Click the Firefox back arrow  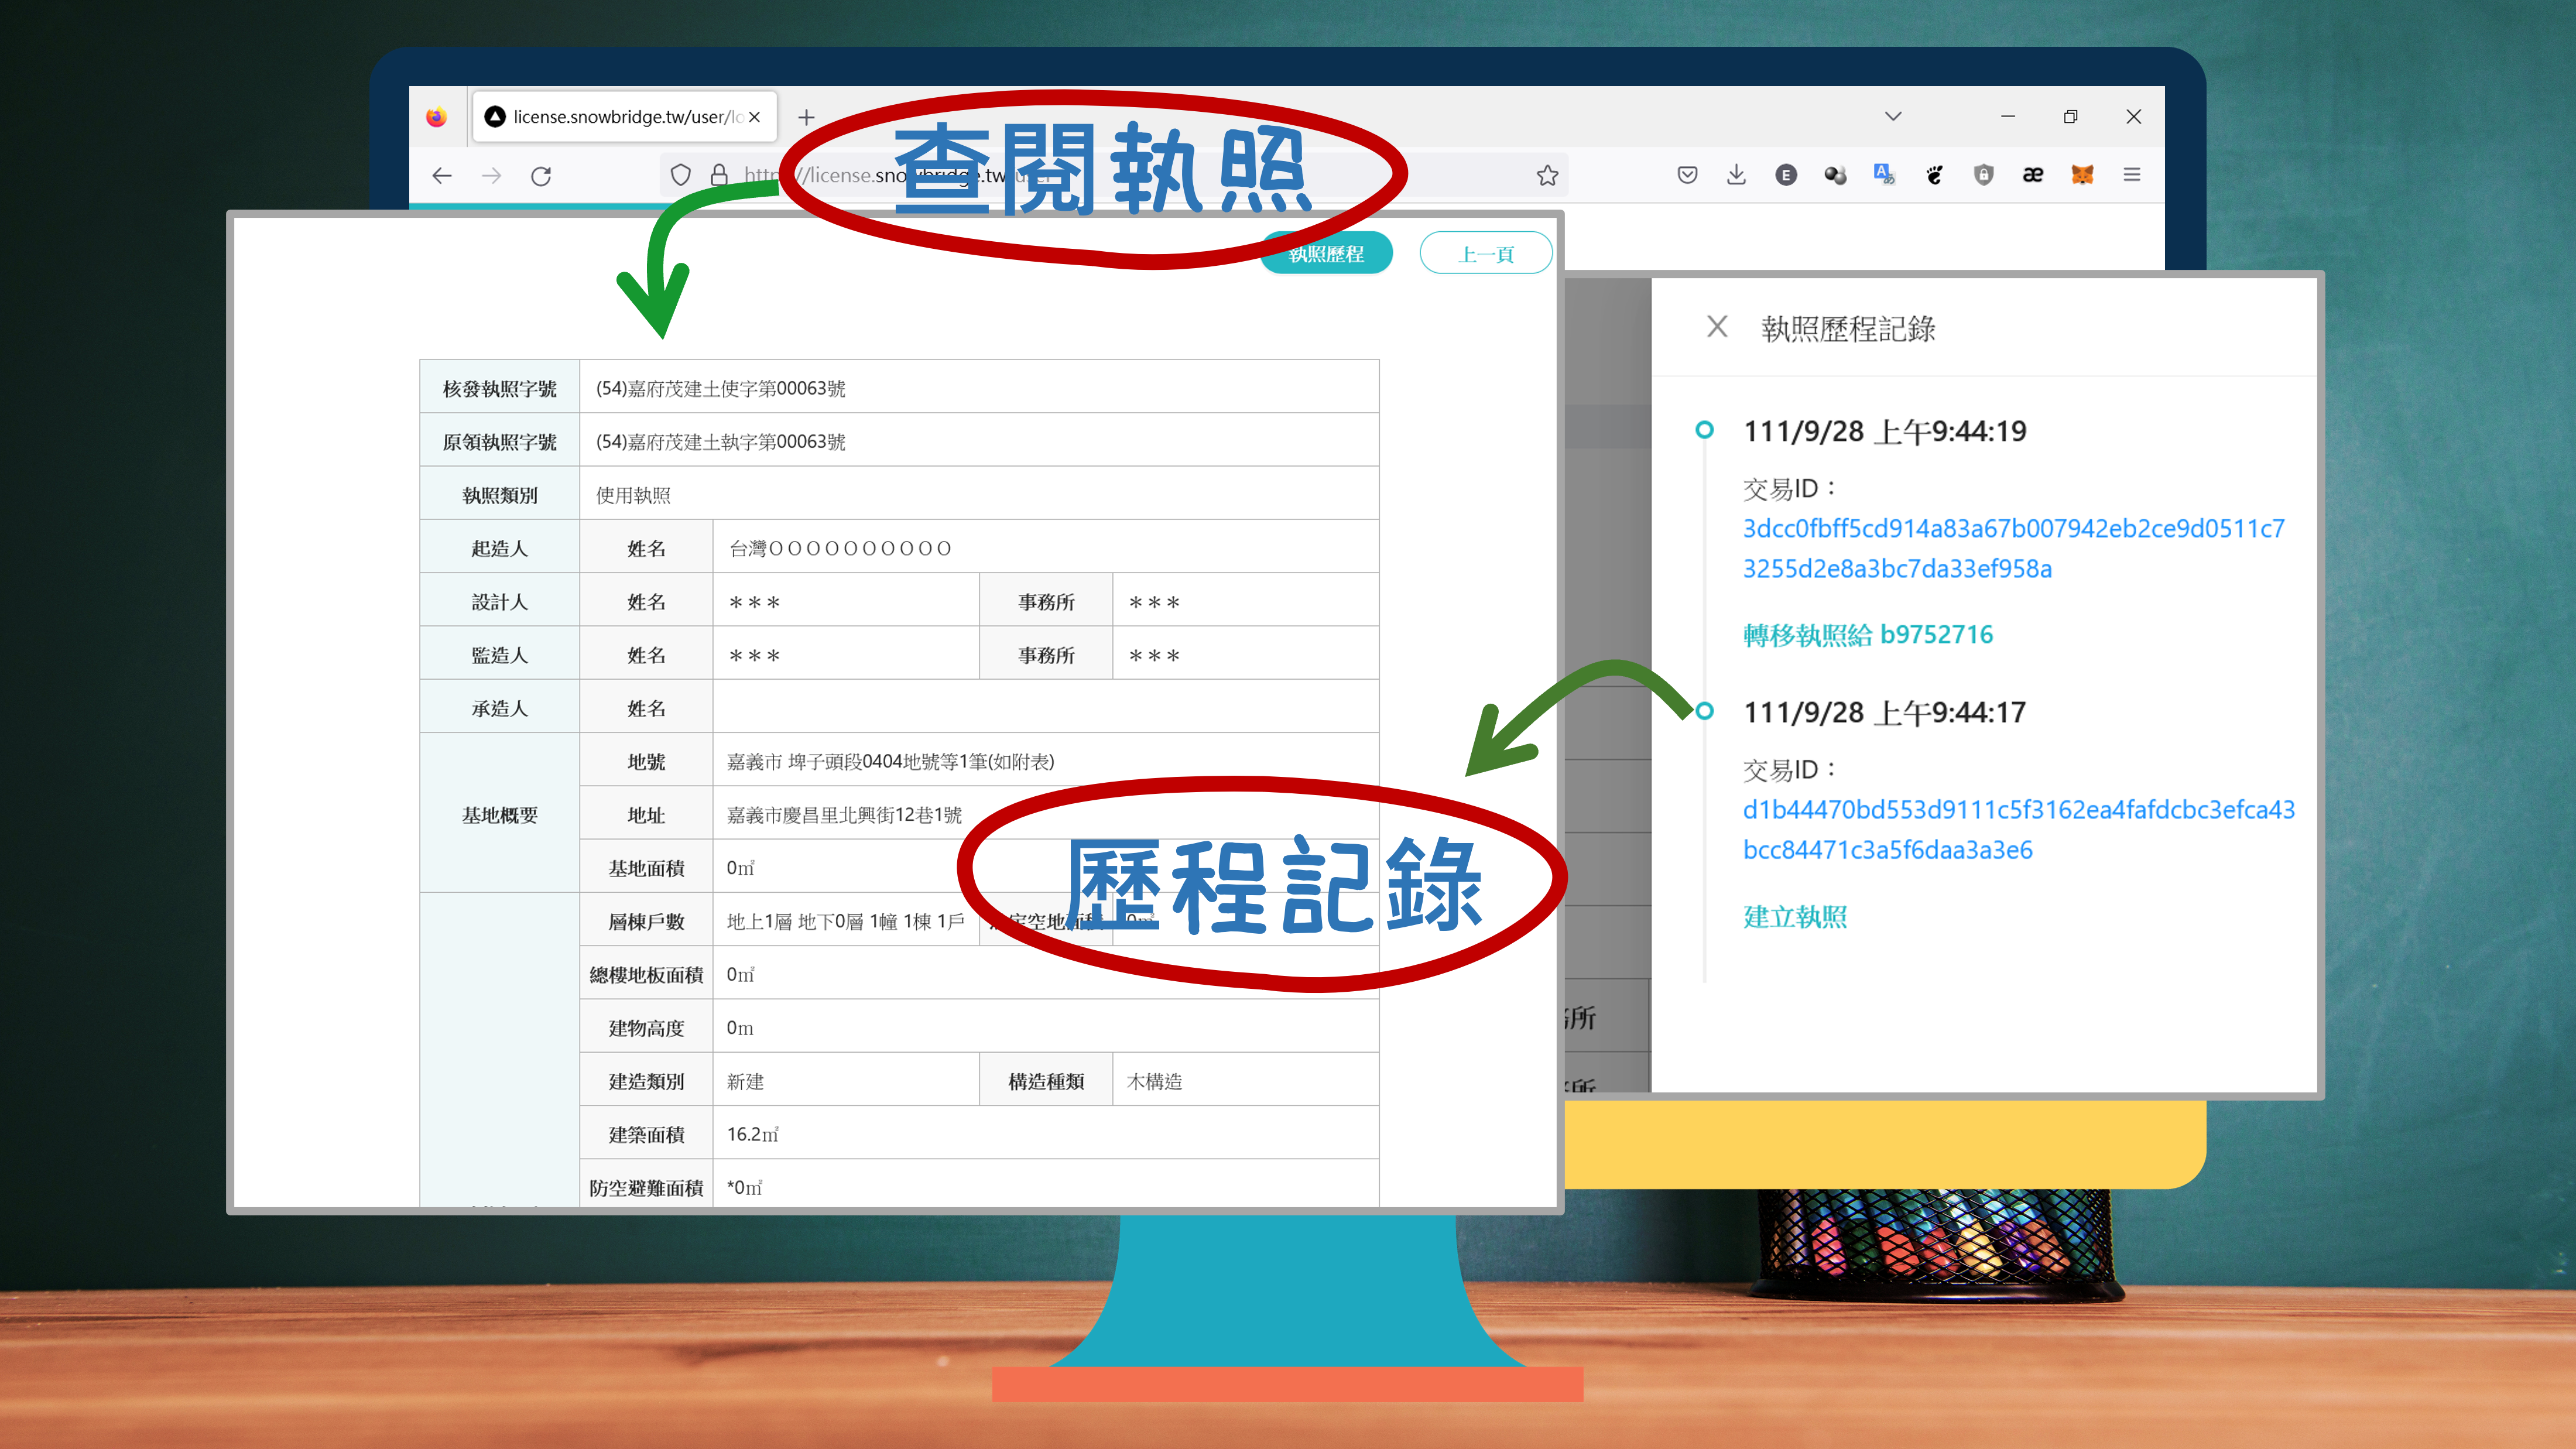click(442, 176)
